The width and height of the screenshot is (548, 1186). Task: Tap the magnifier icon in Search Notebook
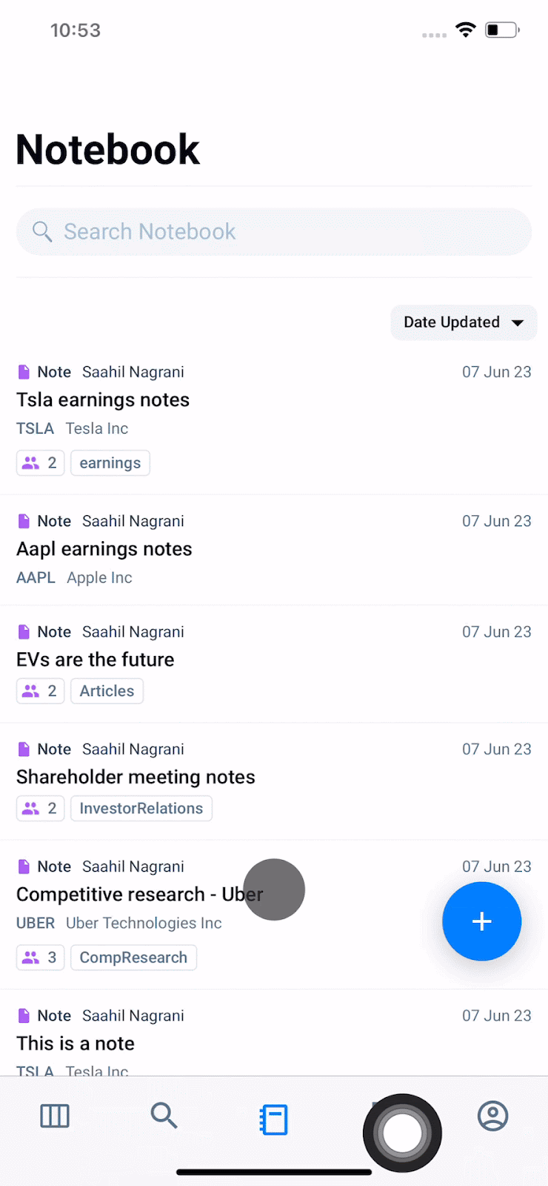[x=42, y=232]
